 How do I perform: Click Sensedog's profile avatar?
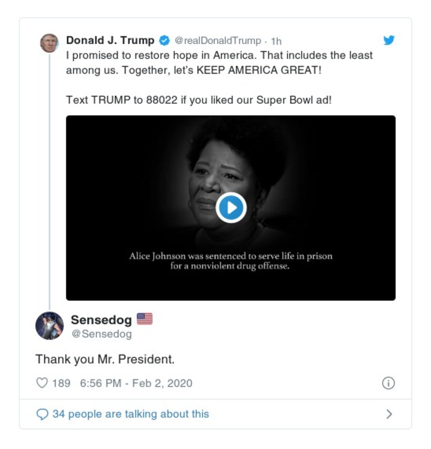(50, 324)
